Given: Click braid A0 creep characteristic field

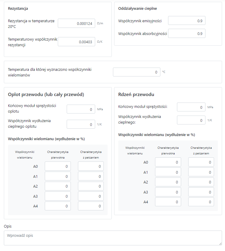Looking at the screenshot, I should (91, 166).
